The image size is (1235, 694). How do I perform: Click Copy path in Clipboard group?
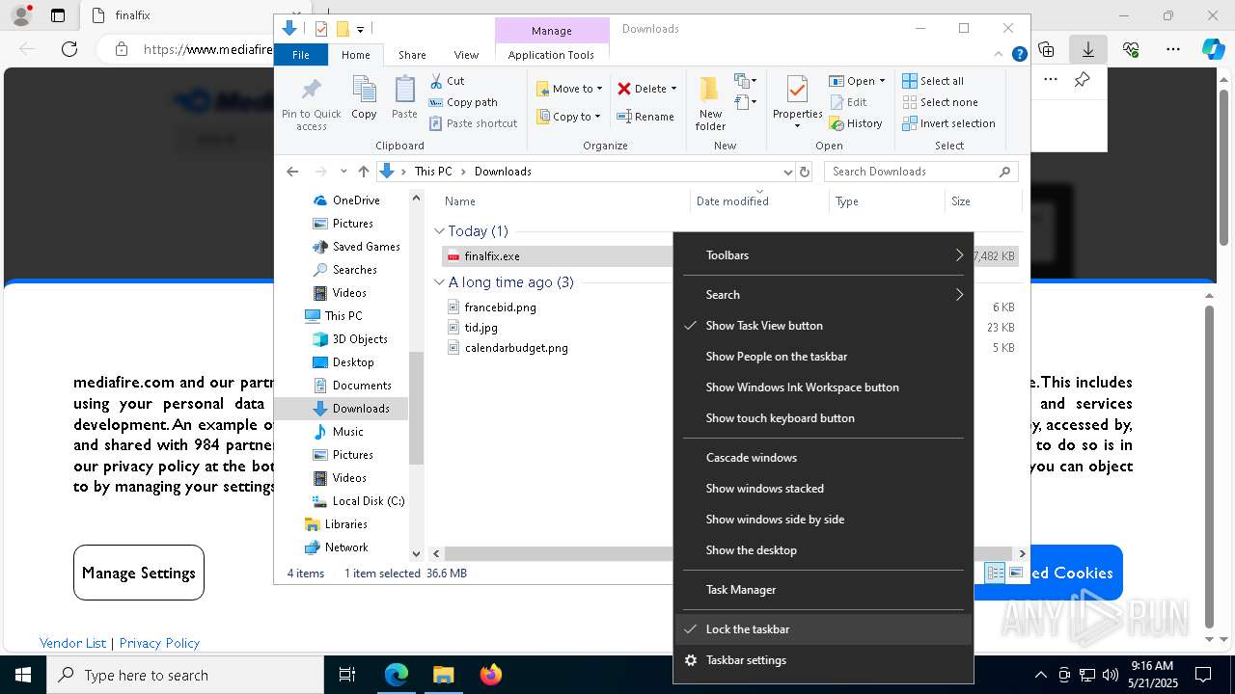tap(463, 102)
